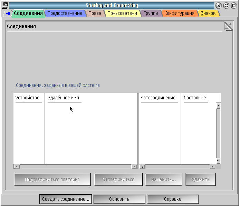The height and width of the screenshot is (206, 239).
Task: Click right arrow of right pane's horizontal scrollbar
Action: [212, 167]
